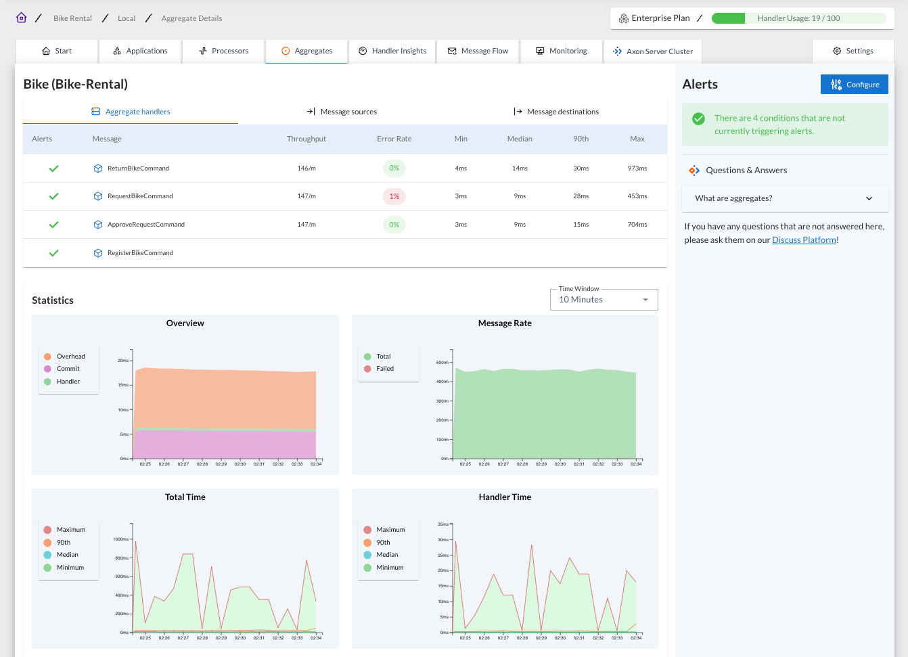Open the Axon Server Cluster tab
The height and width of the screenshot is (657, 908).
pos(652,51)
